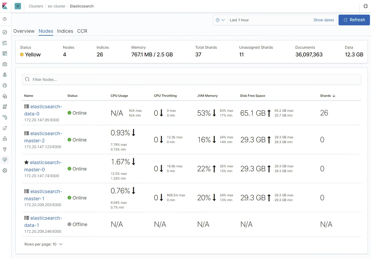371x258 pixels.
Task: Open Maps from the sidebar
Action: [x=5, y=75]
